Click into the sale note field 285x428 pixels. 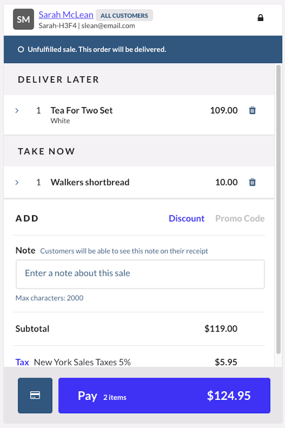pyautogui.click(x=140, y=274)
